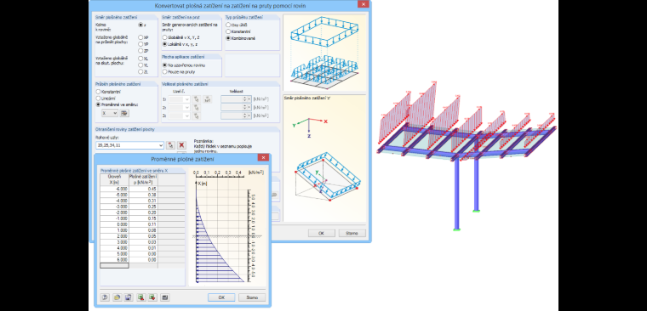Expand the corner nodes list 20,25,34,11

tap(161, 145)
